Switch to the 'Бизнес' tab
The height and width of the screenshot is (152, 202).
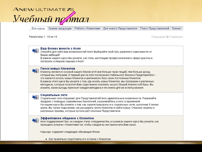177,29
